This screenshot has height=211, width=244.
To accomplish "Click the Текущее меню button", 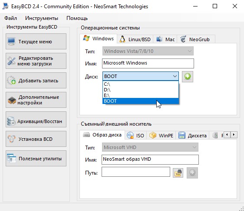I will tap(36, 42).
